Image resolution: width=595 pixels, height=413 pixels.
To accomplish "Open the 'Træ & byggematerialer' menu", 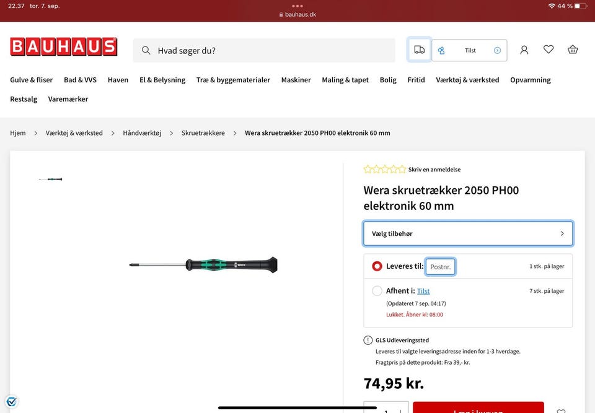I will click(x=233, y=80).
